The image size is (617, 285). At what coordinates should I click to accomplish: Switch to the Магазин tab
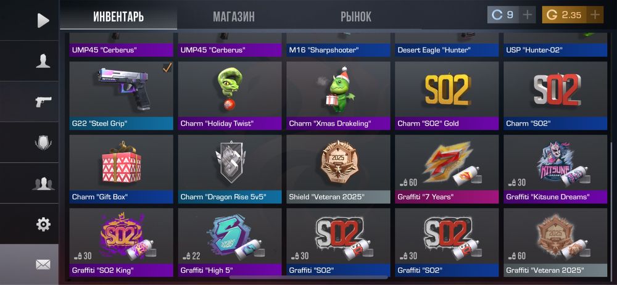click(234, 17)
